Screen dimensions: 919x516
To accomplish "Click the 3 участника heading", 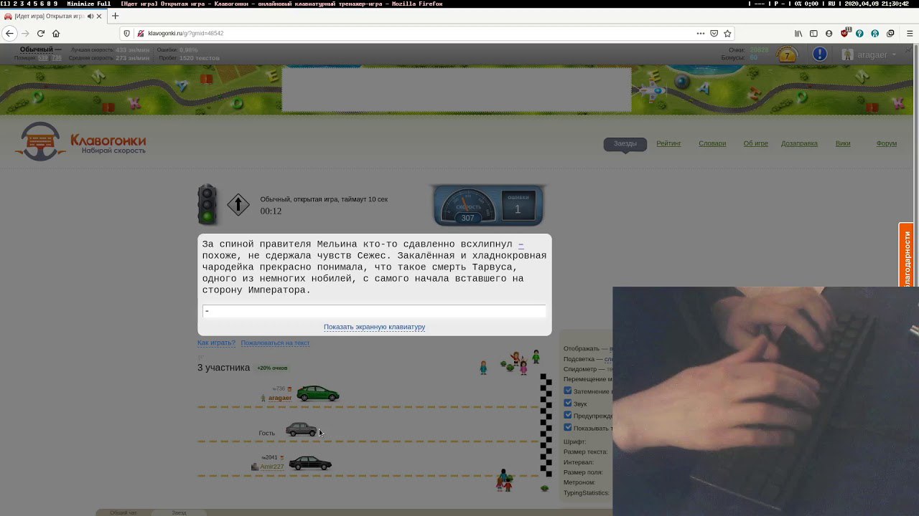I will coord(224,368).
